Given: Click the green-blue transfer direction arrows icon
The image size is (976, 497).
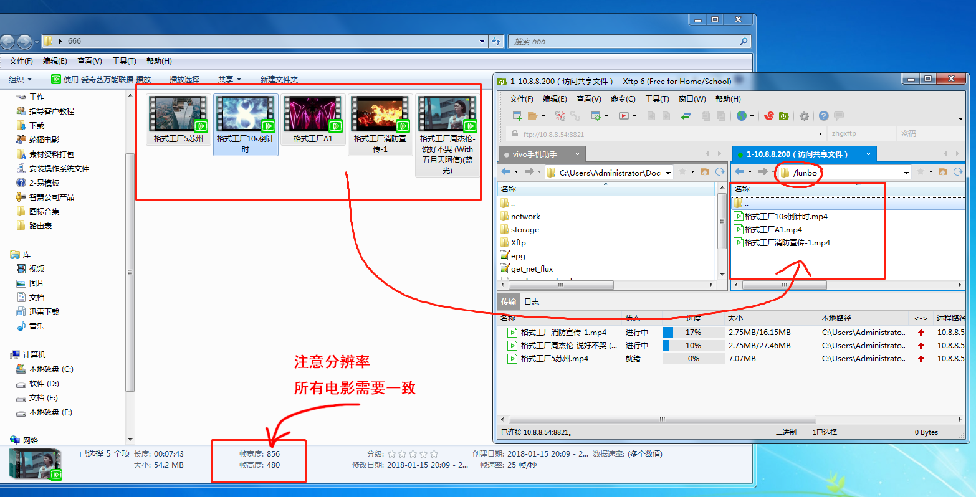Looking at the screenshot, I should pyautogui.click(x=686, y=116).
